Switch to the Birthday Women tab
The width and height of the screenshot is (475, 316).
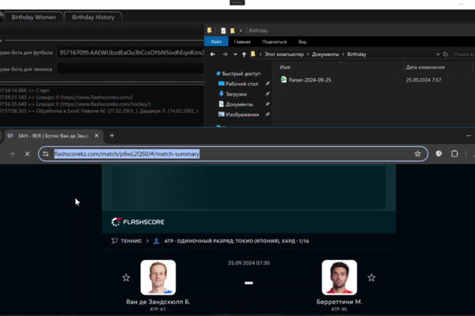pyautogui.click(x=33, y=17)
